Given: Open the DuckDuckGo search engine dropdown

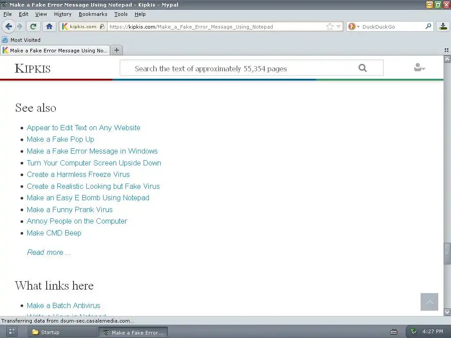Looking at the screenshot, I should tap(354, 27).
